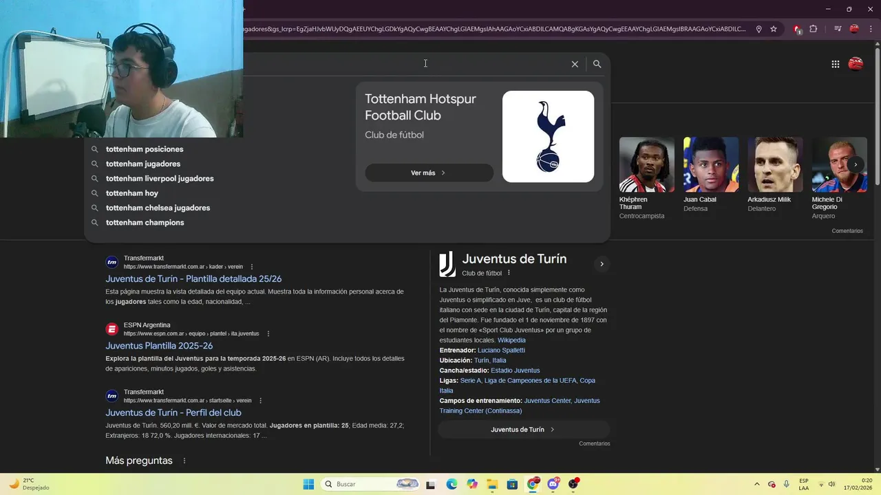Open the Khéphren Thuram player card

point(647,179)
